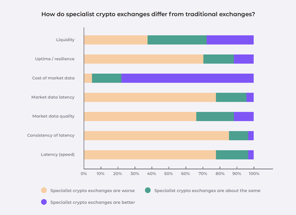Click the green 'about the same' legend circle
This screenshot has width=296, height=215.
click(147, 190)
